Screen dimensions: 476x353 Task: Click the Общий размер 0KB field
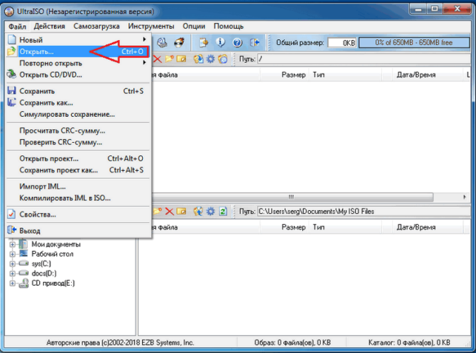[342, 43]
